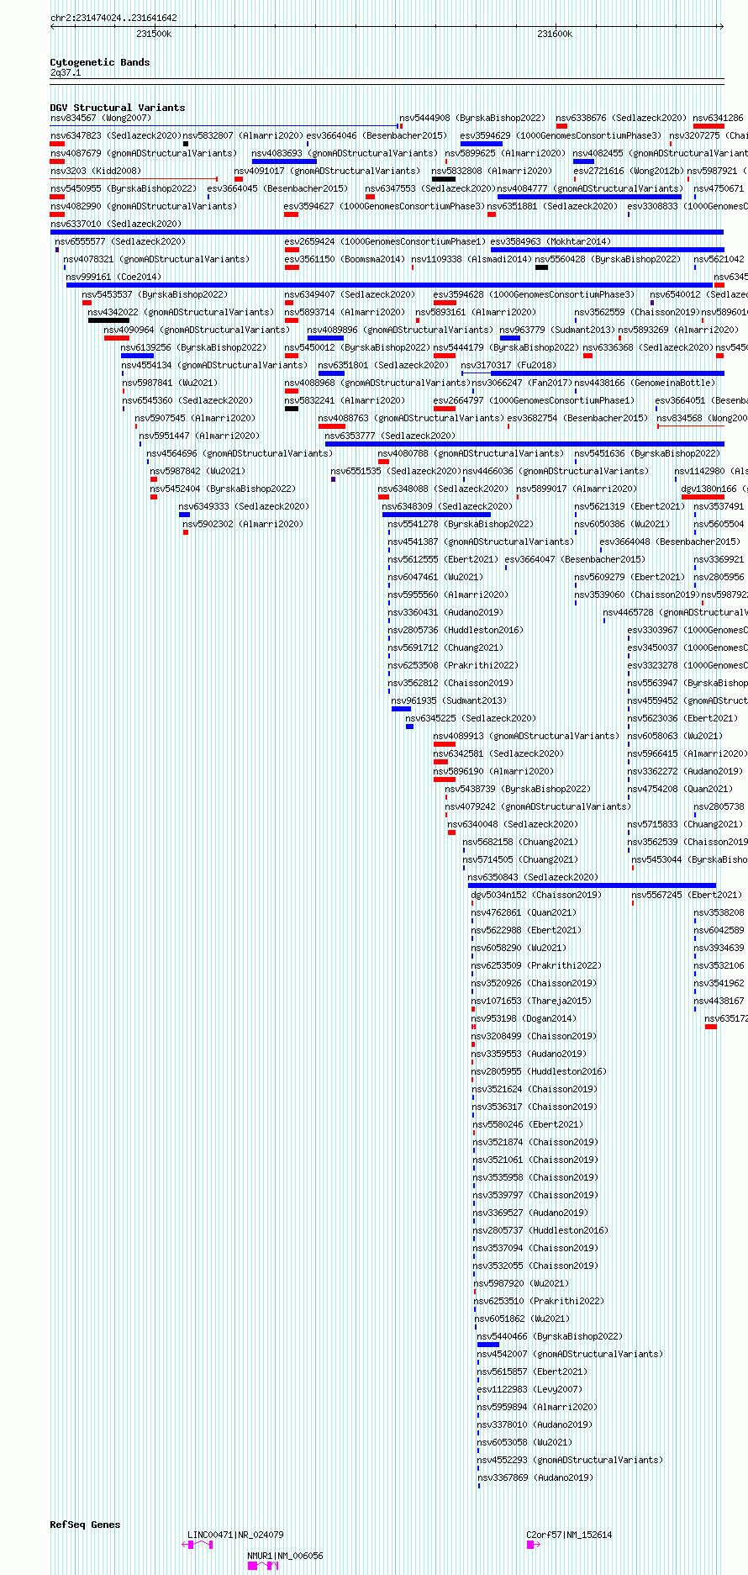Open variant nsv4465728 (gnomADStructuralVariants)
The width and height of the screenshot is (748, 1575).
click(675, 613)
